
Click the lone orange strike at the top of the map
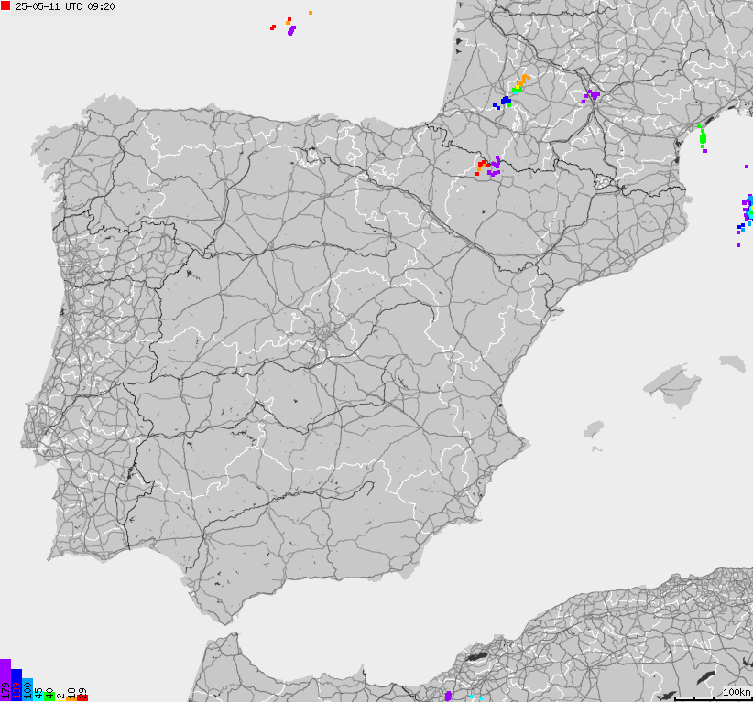311,13
